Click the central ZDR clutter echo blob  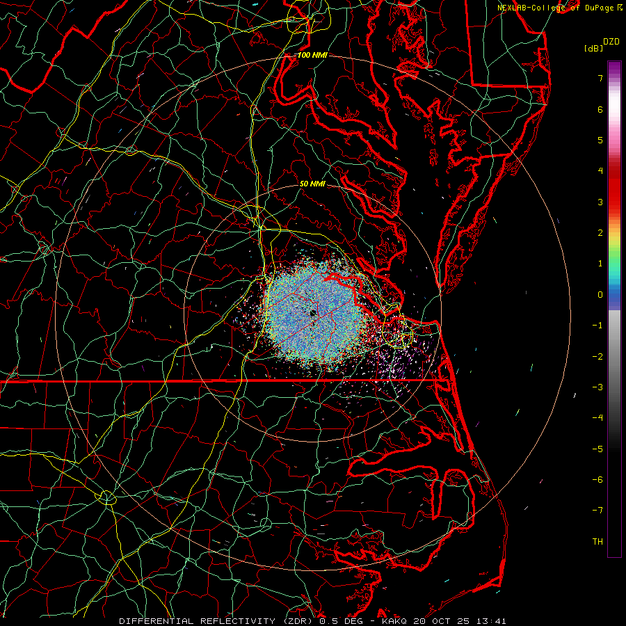pos(315,314)
